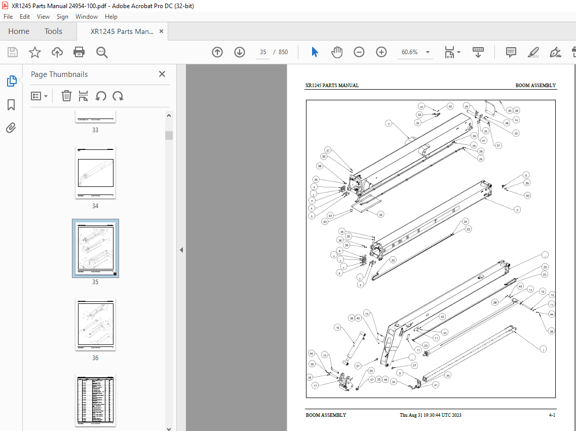Viewport: 576px width, 431px height.
Task: Open the Attachments panel
Action: [x=11, y=128]
